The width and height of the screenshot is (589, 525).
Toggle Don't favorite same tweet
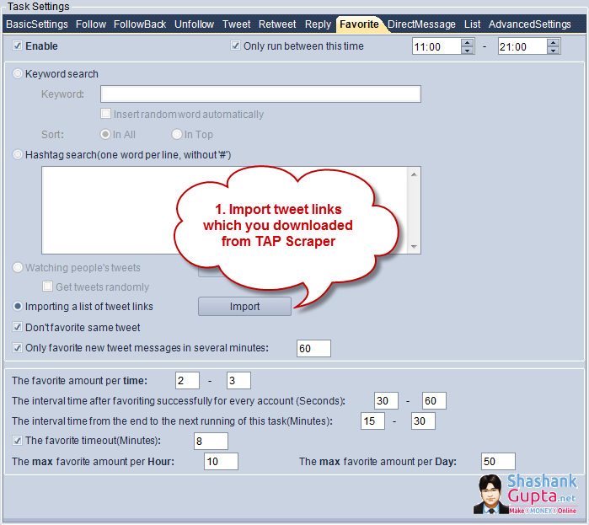pyautogui.click(x=17, y=327)
